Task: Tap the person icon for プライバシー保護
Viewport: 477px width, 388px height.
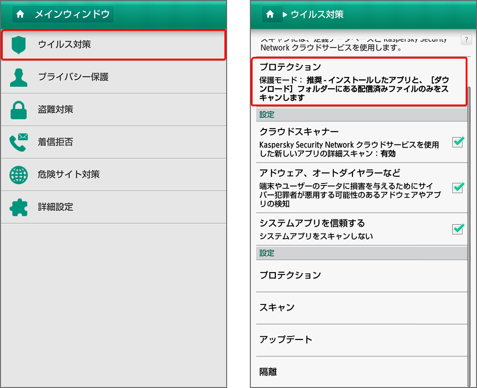Action: (x=19, y=77)
